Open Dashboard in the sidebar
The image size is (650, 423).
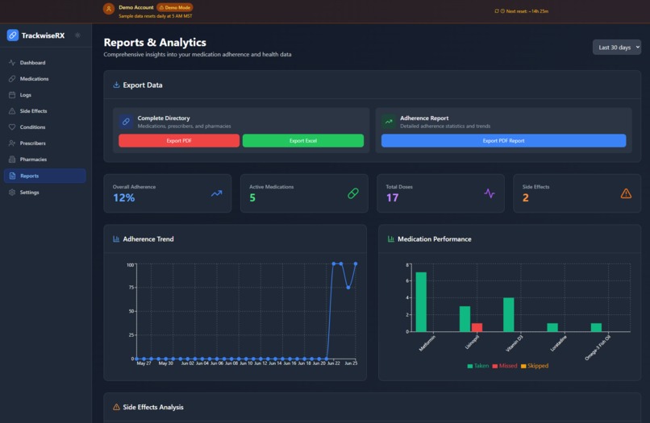[x=45, y=63]
